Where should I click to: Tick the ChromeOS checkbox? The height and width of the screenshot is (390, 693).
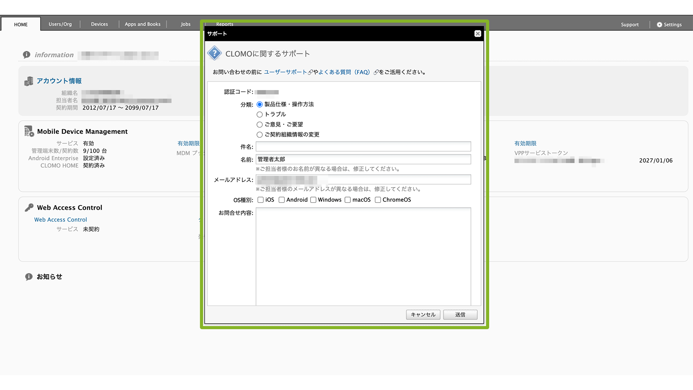point(378,200)
